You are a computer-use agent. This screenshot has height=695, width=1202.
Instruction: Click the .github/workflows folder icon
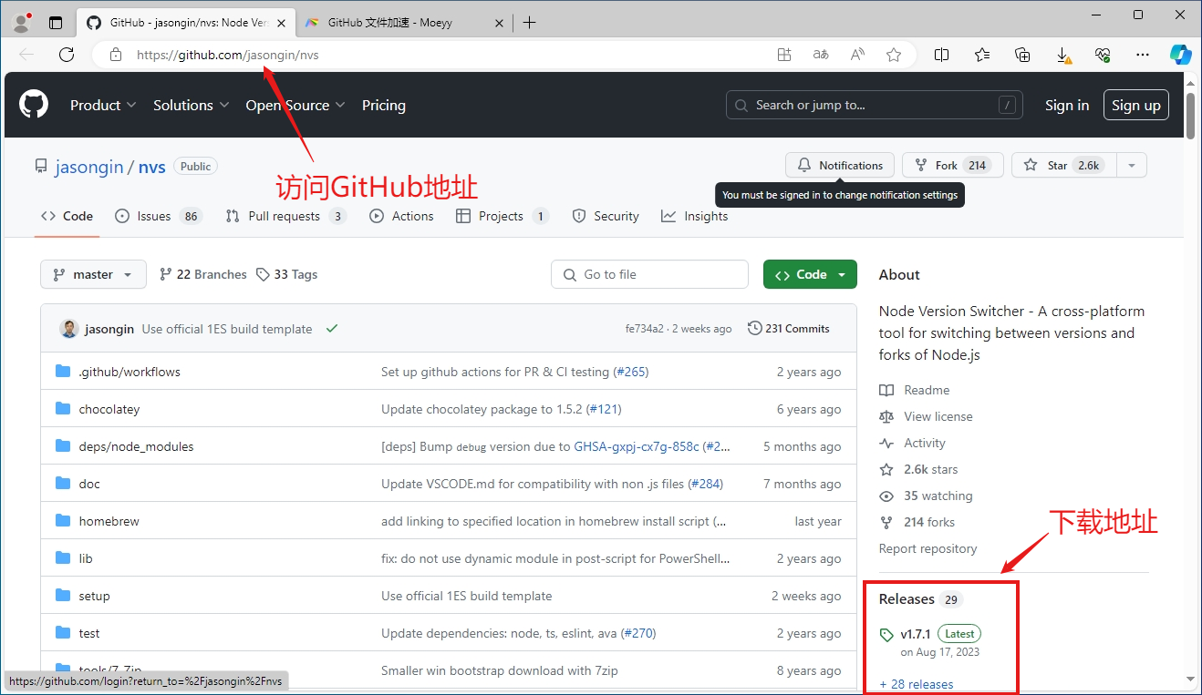pyautogui.click(x=63, y=371)
